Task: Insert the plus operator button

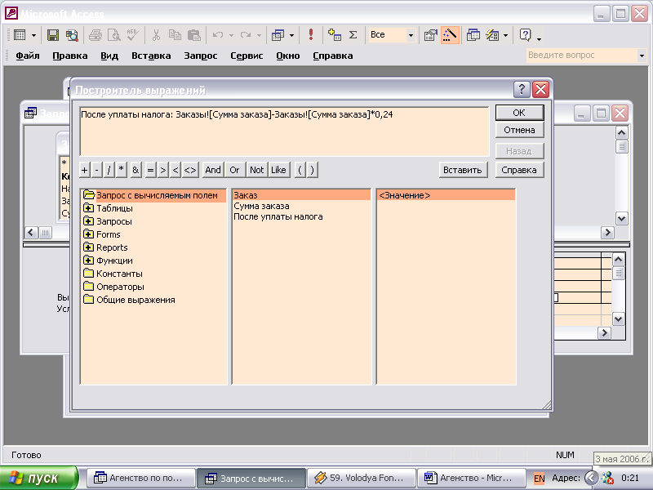Action: click(x=85, y=170)
